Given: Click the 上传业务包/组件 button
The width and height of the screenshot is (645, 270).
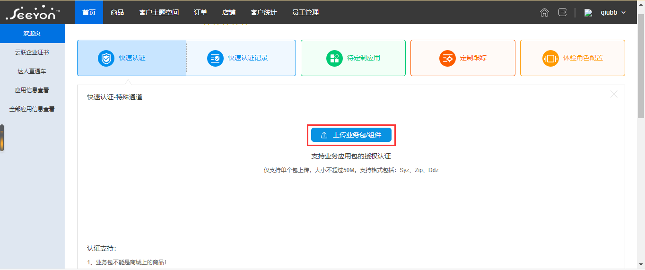Looking at the screenshot, I should pyautogui.click(x=351, y=135).
